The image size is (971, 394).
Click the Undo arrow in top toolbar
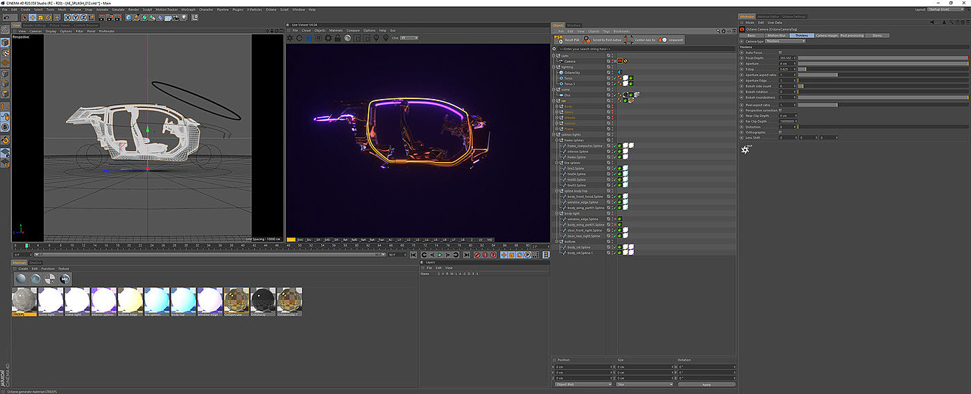click(x=5, y=17)
